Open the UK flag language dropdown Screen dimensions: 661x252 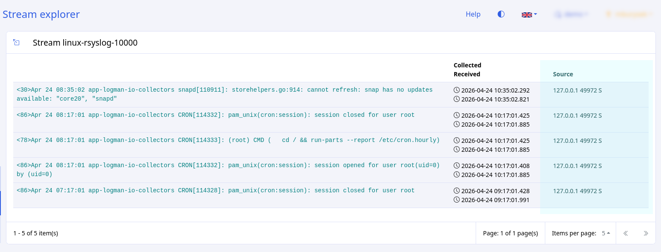coord(529,14)
